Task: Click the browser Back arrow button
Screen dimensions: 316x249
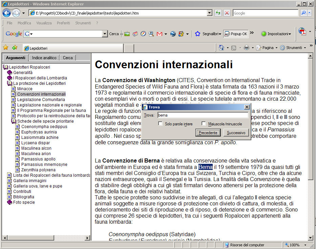Action: [x=6, y=13]
